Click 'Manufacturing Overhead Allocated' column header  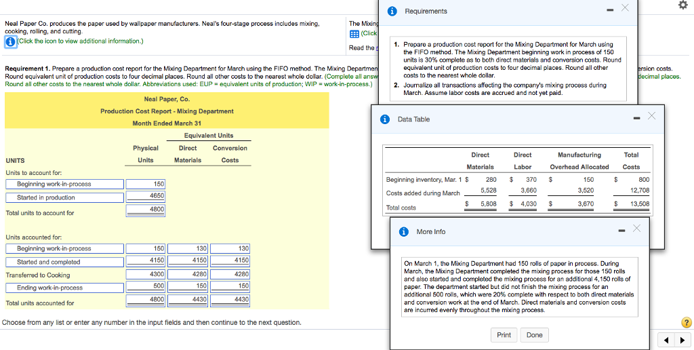(579, 161)
